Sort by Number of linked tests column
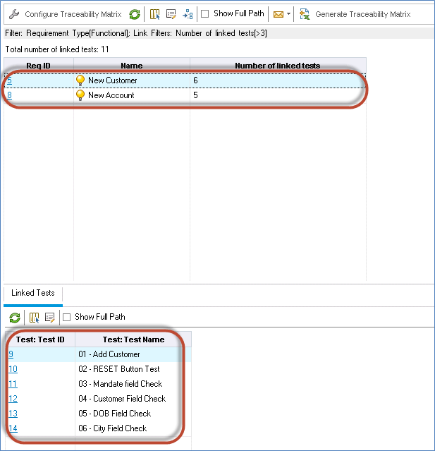Viewport: 435px width, 451px height. (277, 66)
